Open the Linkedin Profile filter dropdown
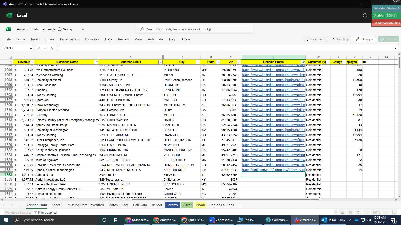The height and width of the screenshot is (225, 401). click(303, 62)
